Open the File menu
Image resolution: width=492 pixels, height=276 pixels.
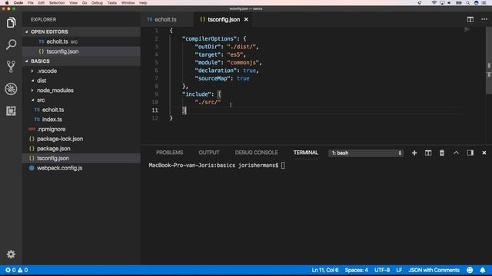click(x=31, y=2)
